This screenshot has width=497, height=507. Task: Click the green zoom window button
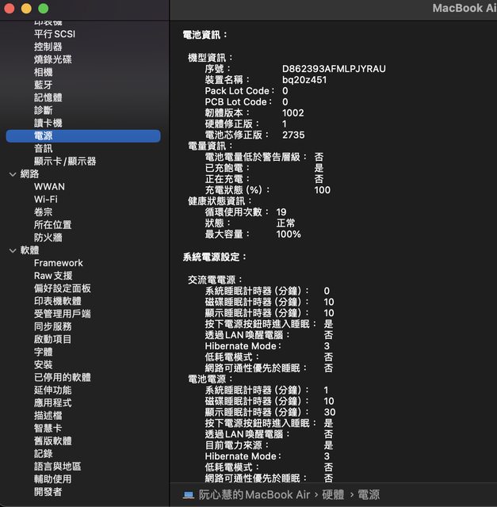click(x=43, y=8)
